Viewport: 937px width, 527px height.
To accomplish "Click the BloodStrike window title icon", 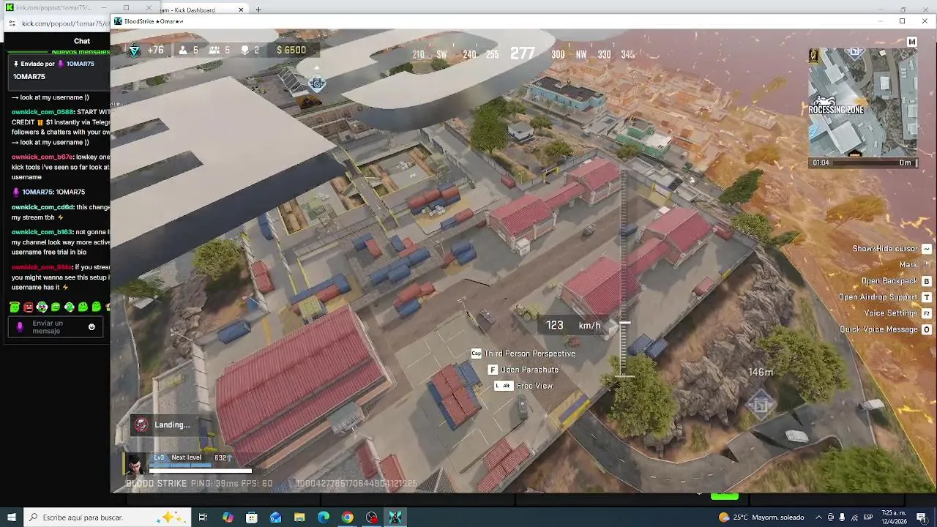I will tap(118, 21).
